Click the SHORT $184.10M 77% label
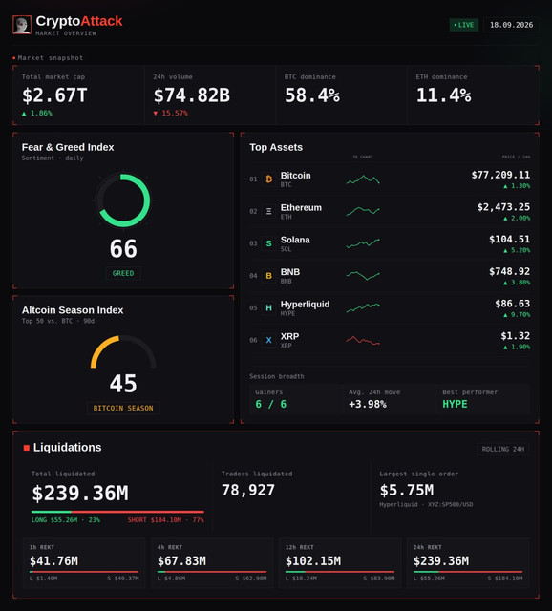552x611 pixels. pyautogui.click(x=165, y=520)
